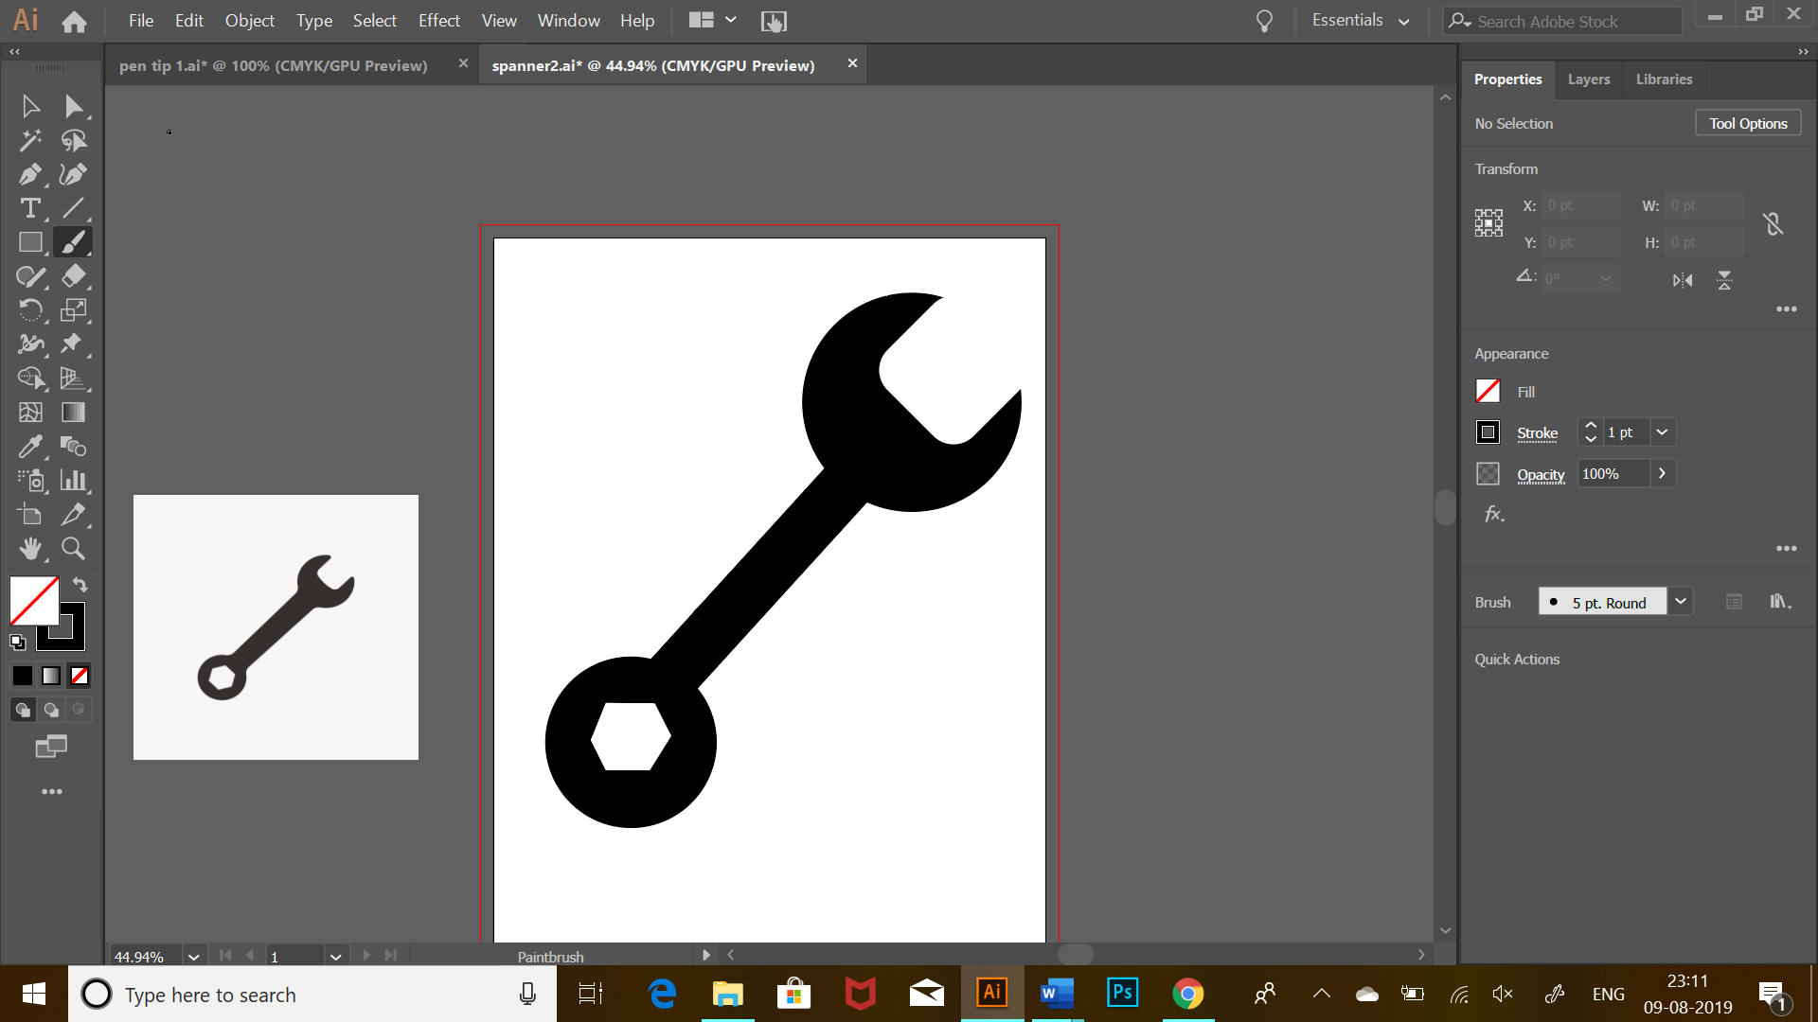Select the Pen tool
Viewport: 1818px width, 1022px height.
click(x=29, y=174)
